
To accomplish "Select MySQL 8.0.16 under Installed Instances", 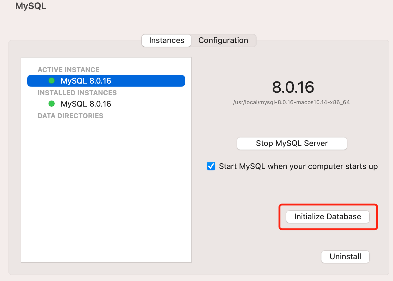I will 106,104.
